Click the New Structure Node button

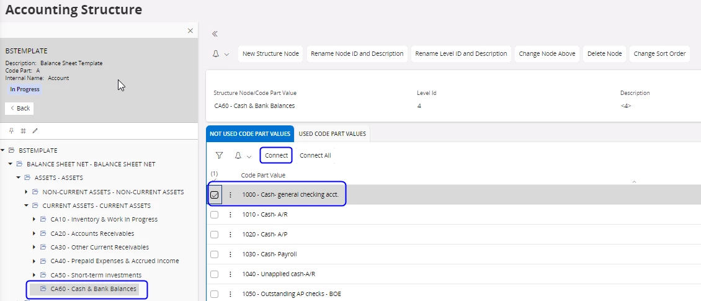270,54
